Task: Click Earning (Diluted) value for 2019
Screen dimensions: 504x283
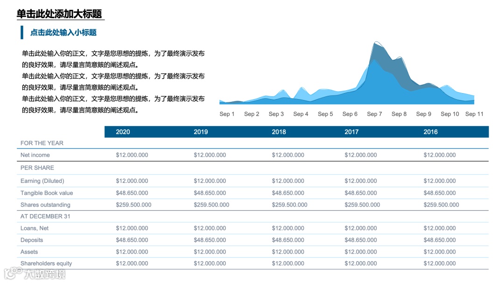Action: pyautogui.click(x=210, y=181)
